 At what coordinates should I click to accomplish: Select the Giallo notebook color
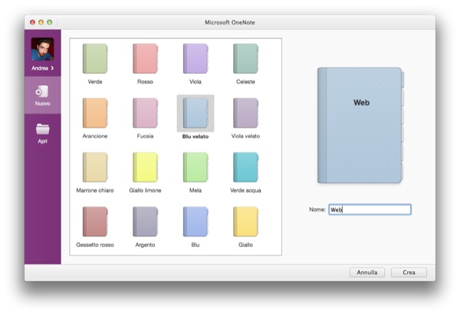(x=245, y=221)
